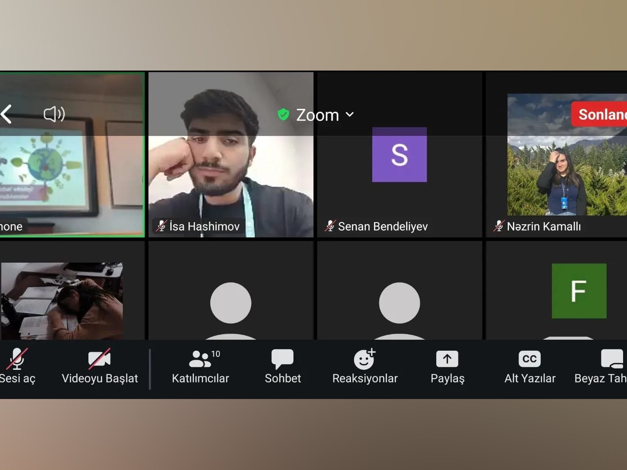Start camera using Videoyu Başlat
Viewport: 627px width, 470px height.
100,366
